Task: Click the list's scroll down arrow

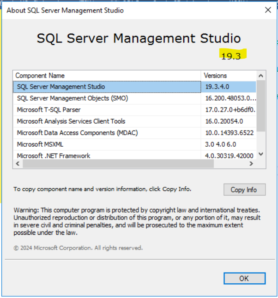Action: [261, 154]
